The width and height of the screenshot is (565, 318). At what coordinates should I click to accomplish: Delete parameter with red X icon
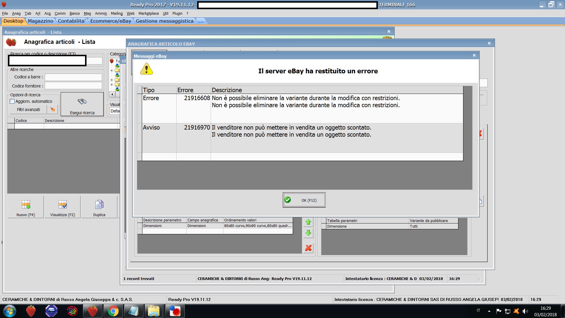308,248
